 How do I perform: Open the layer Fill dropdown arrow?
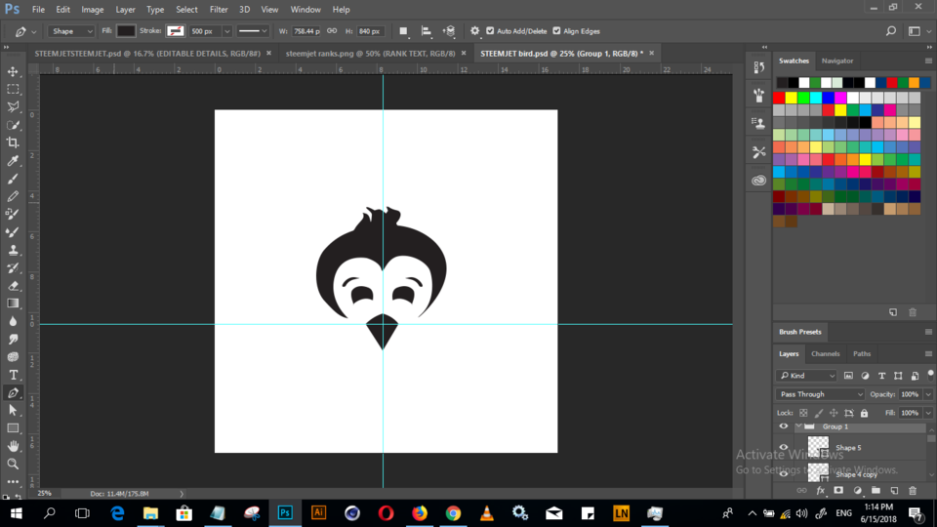928,413
